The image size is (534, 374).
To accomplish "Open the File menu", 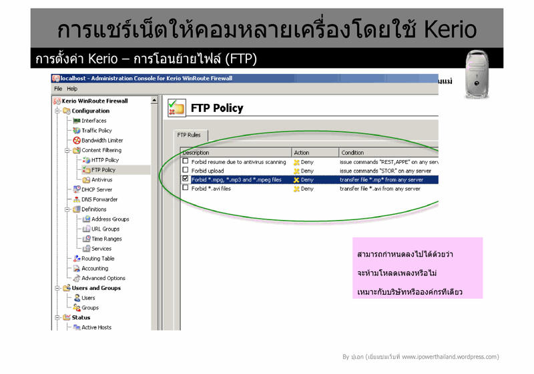I will click(x=58, y=89).
